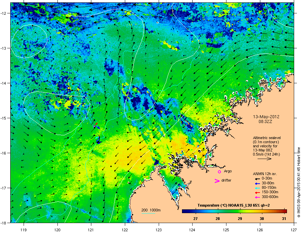Click the magenta drifter arrowhead legend symbol
Viewport: 301px width, 233px height.
[217, 181]
